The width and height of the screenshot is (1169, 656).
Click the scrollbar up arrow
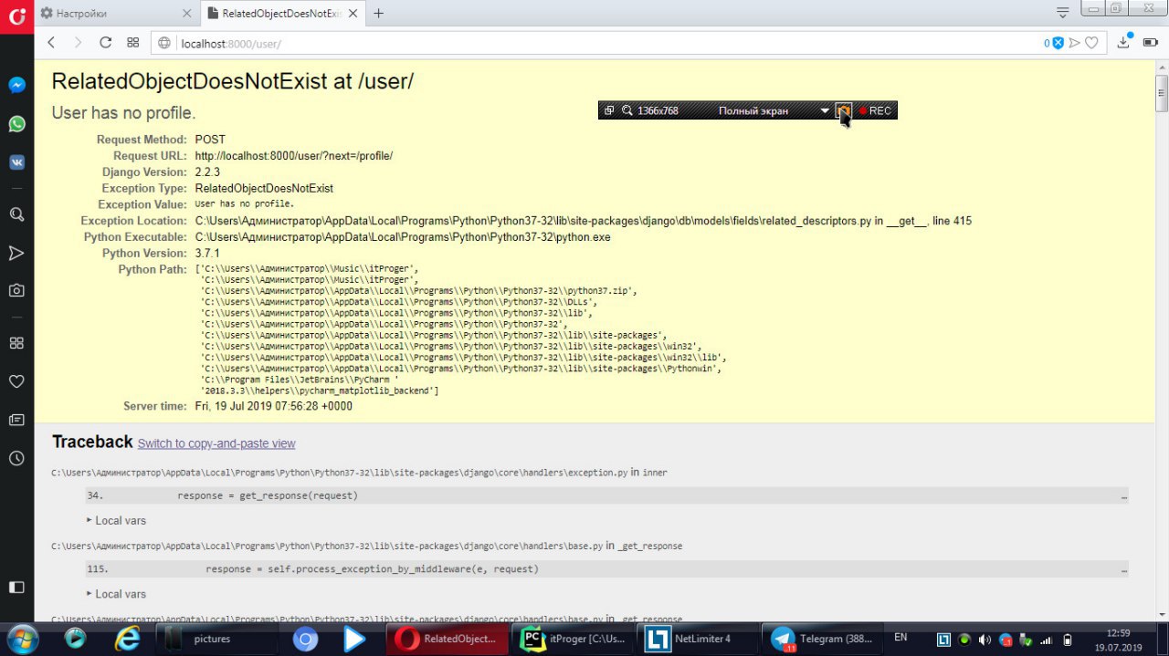pos(1162,68)
